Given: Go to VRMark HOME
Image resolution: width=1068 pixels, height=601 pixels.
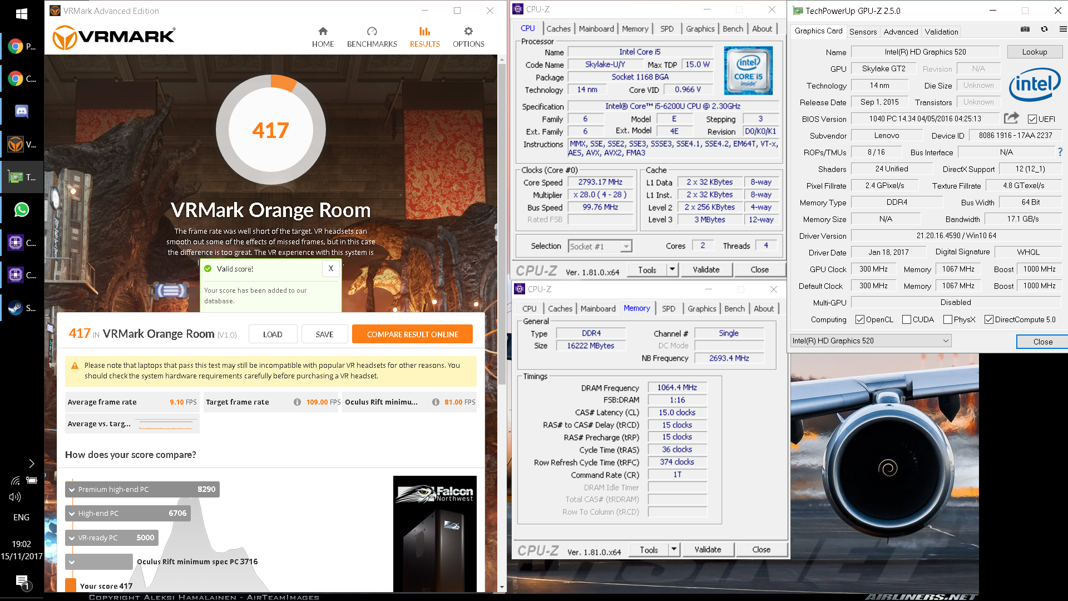Looking at the screenshot, I should pos(323,37).
